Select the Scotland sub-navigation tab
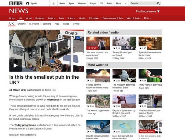This screenshot has height=139, width=185. click(x=47, y=24)
